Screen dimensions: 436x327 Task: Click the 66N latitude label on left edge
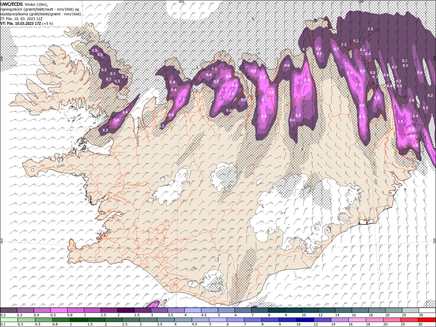coord(1,59)
